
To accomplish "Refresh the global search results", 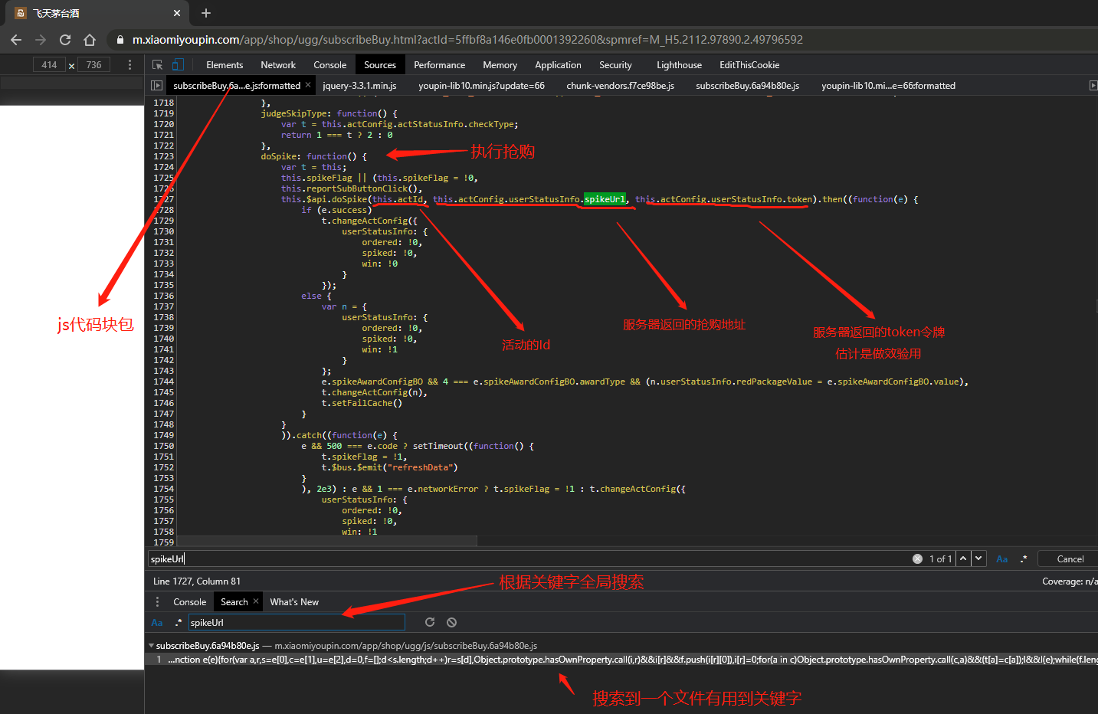I will tap(430, 622).
